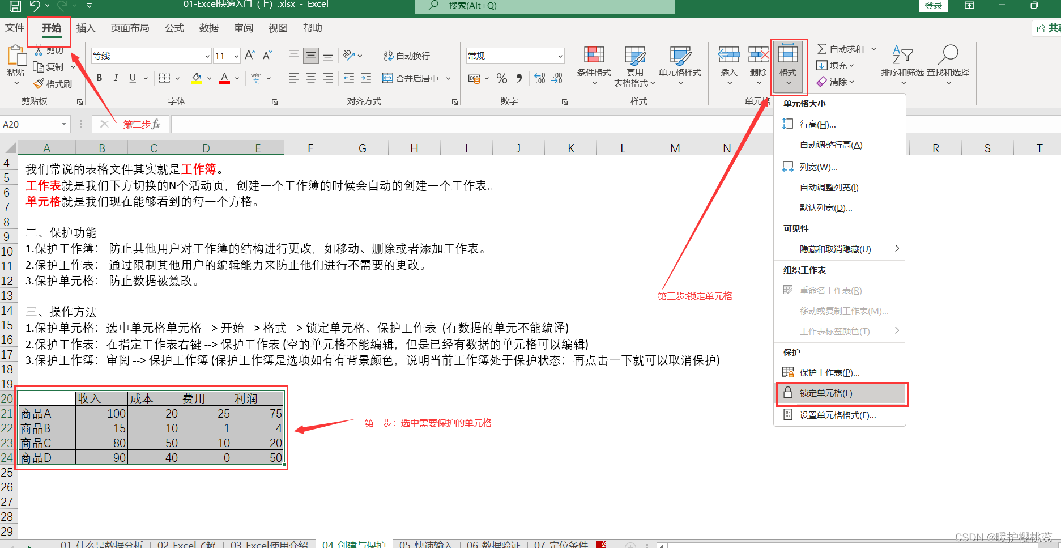The width and height of the screenshot is (1061, 548).
Task: Select 锁定单元格(L) menu item
Action: click(841, 393)
